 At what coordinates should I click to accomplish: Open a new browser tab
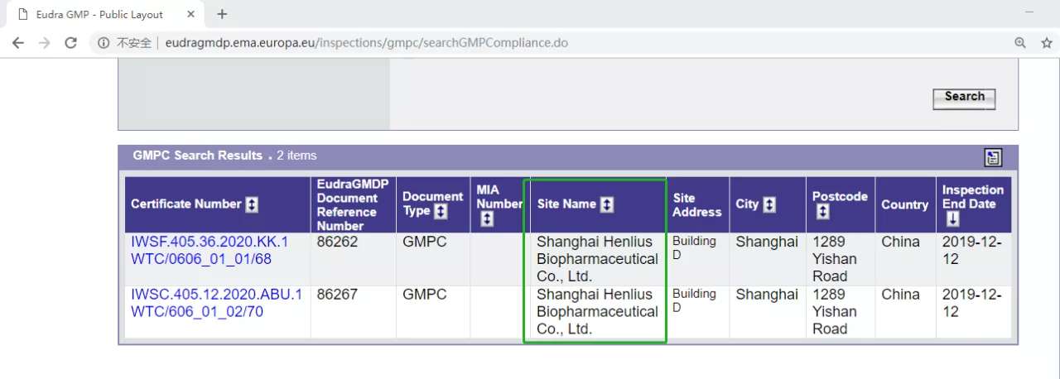pos(222,14)
